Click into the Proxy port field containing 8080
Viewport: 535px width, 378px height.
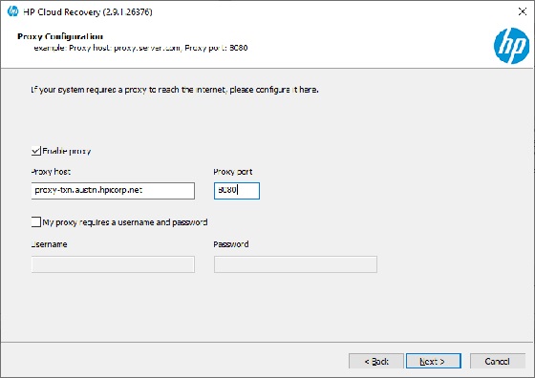click(x=237, y=191)
